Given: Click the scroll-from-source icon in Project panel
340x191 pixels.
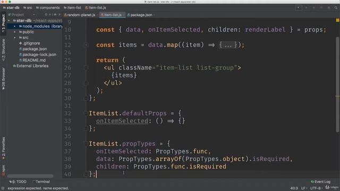Looking at the screenshot, I should pyautogui.click(x=46, y=15).
